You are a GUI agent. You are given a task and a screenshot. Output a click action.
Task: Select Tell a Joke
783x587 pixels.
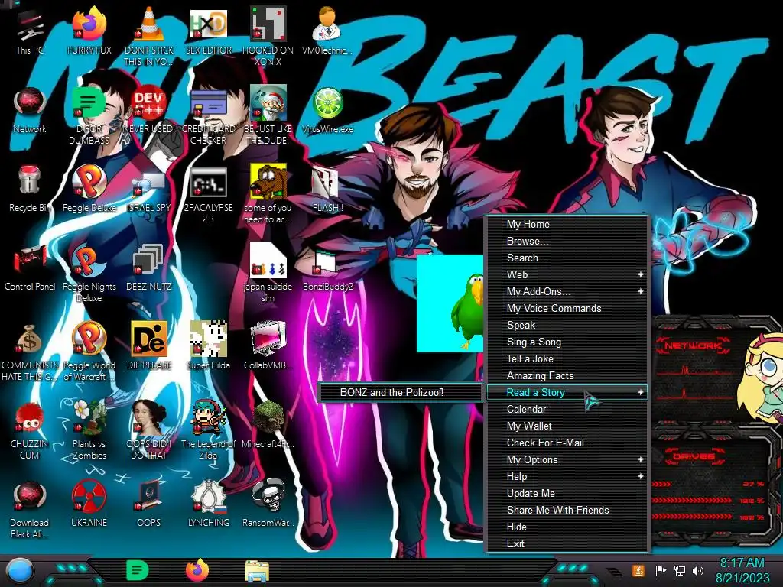(x=567, y=359)
